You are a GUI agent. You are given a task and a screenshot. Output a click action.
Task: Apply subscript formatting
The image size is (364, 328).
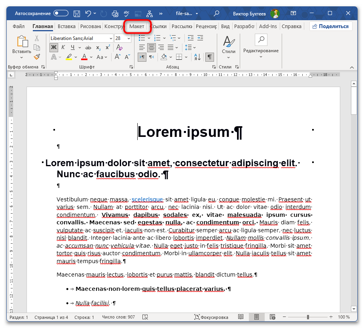[x=99, y=48]
